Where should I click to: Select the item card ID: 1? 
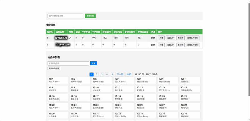click(58, 80)
